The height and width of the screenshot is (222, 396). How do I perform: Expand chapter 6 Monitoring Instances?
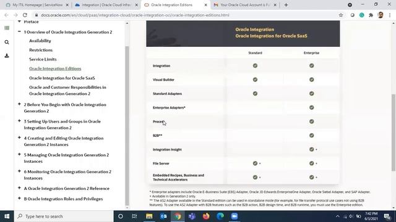tap(19, 171)
